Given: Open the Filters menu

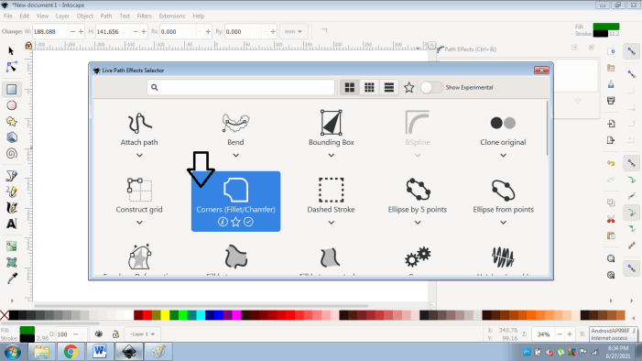Looking at the screenshot, I should tap(144, 16).
